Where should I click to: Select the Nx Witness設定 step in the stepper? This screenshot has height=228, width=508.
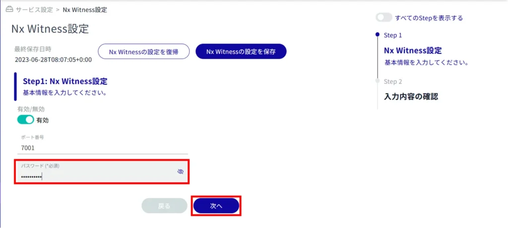(x=413, y=50)
